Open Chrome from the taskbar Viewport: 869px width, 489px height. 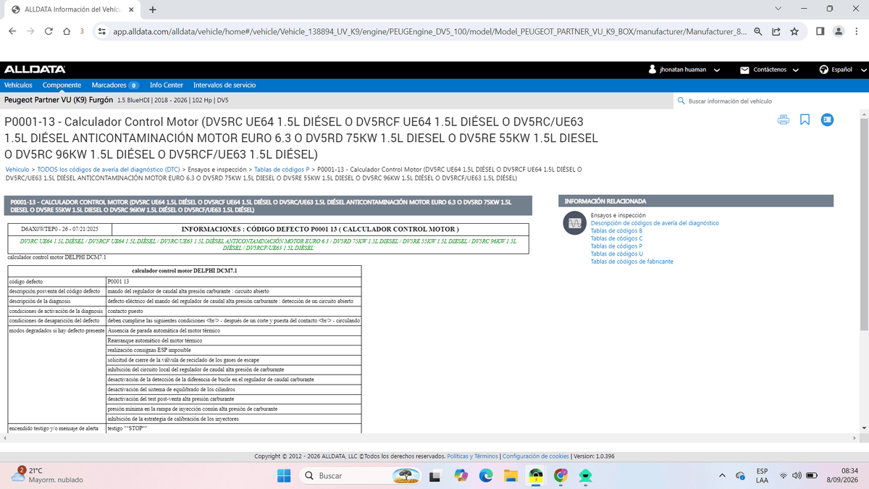coord(560,475)
